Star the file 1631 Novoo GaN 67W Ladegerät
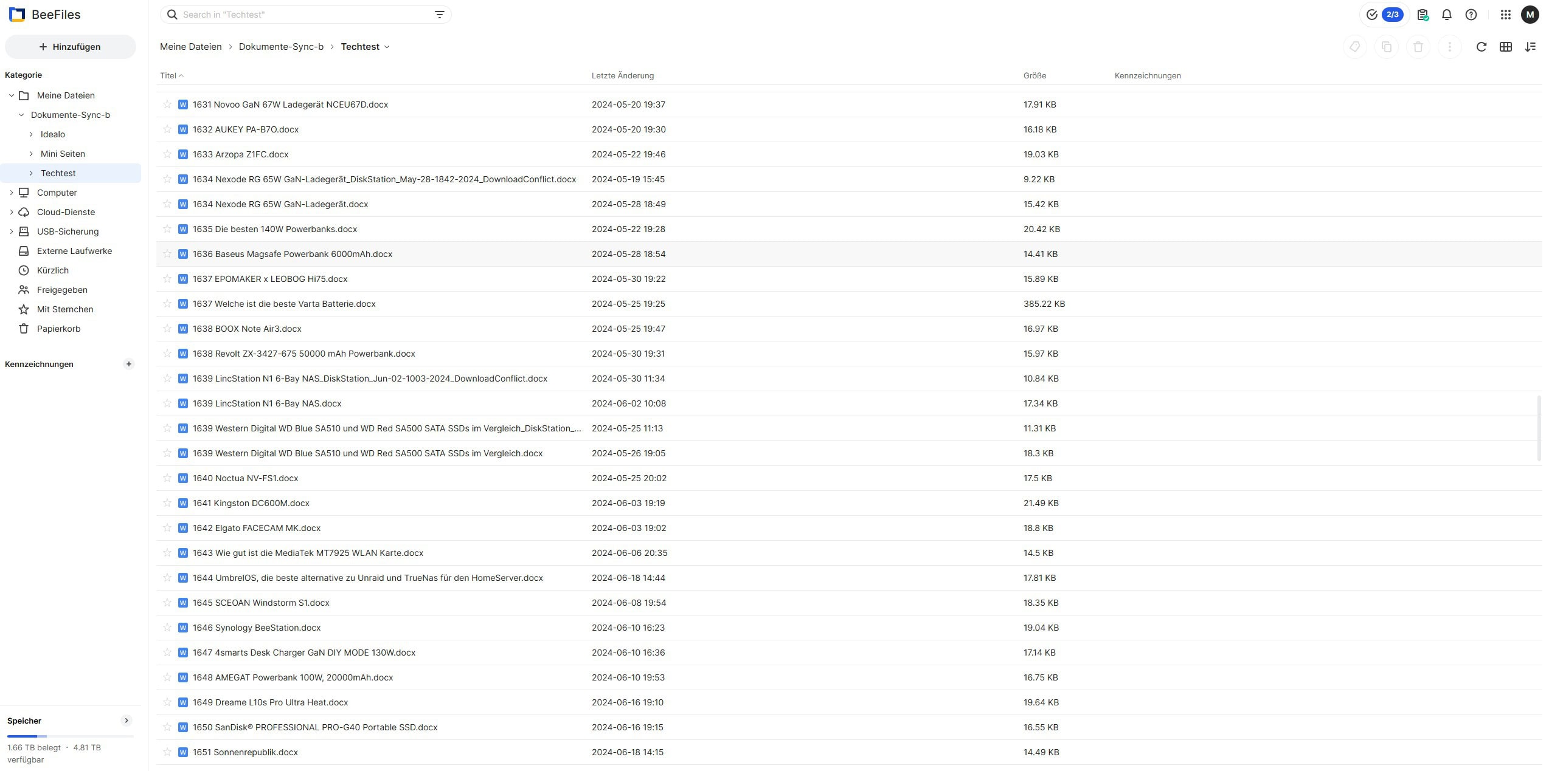The image size is (1549, 771). coord(167,105)
